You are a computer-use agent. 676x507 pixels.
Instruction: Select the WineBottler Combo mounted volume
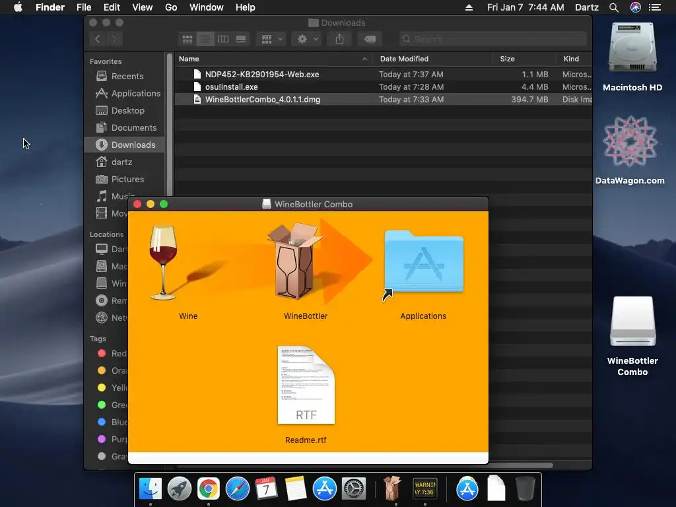pos(632,321)
